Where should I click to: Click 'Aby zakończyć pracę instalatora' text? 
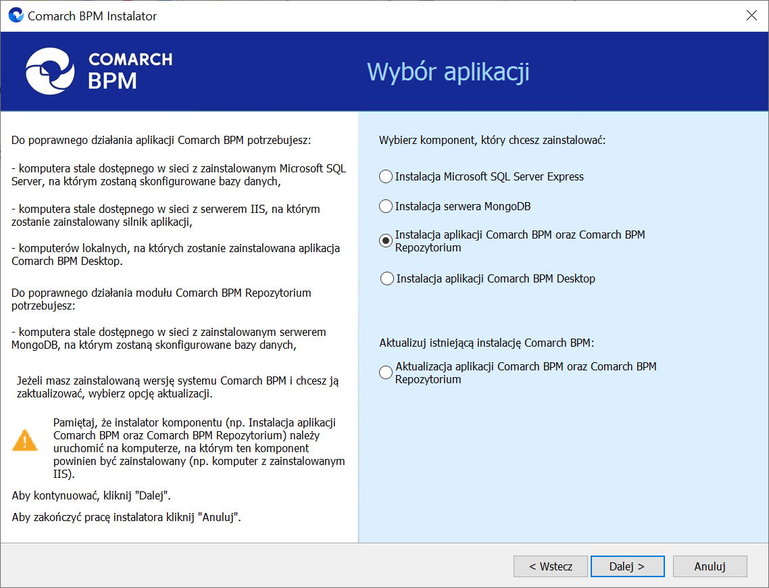coord(126,518)
